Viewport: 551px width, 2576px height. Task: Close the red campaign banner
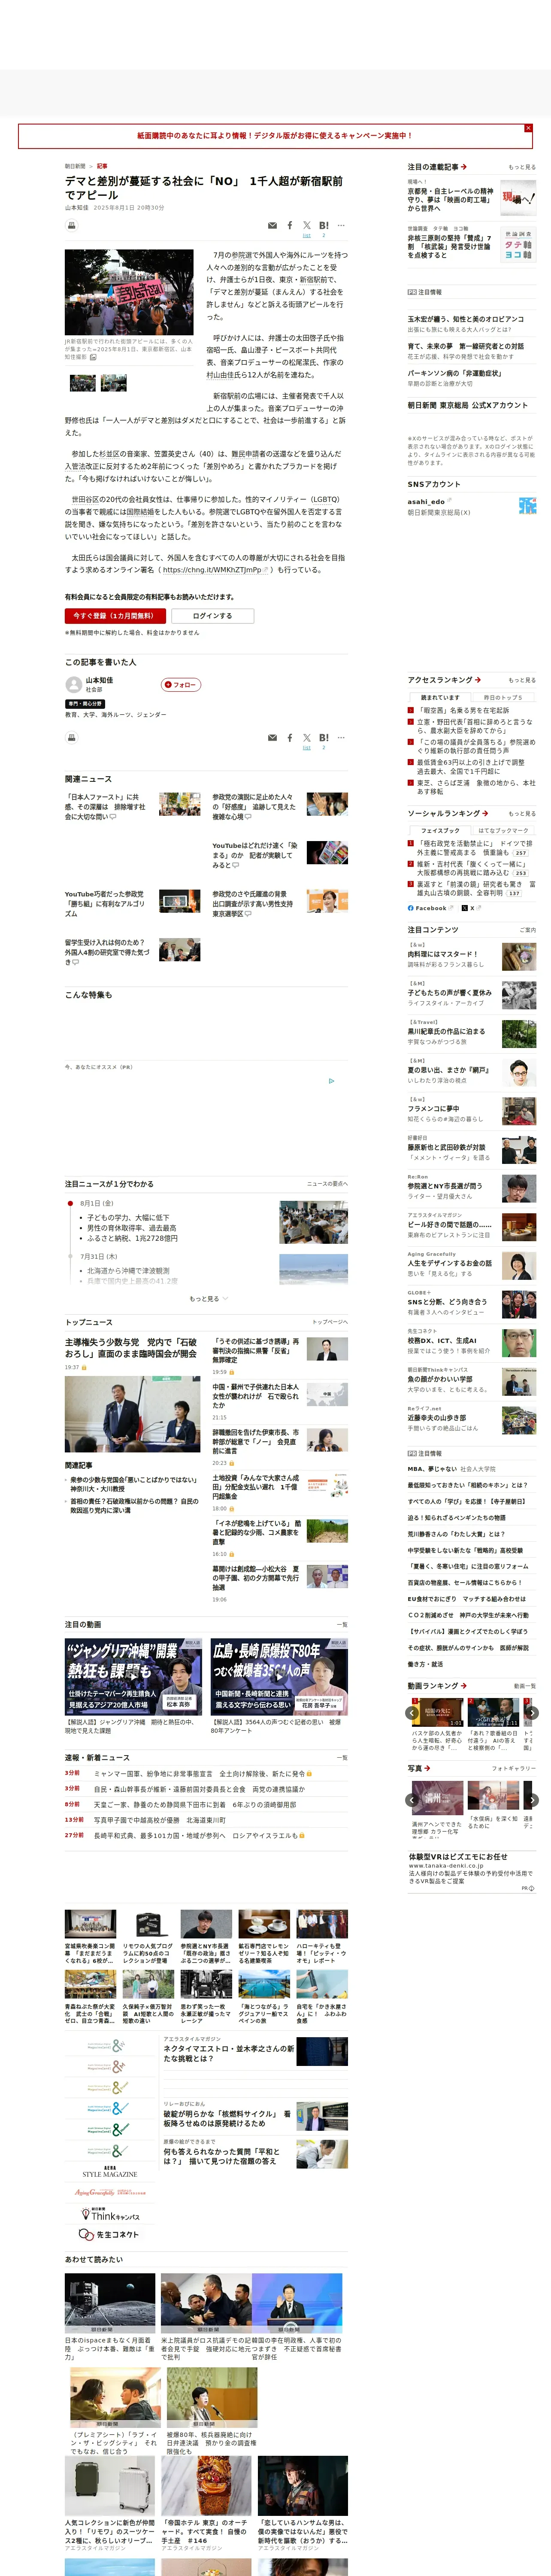click(x=528, y=128)
